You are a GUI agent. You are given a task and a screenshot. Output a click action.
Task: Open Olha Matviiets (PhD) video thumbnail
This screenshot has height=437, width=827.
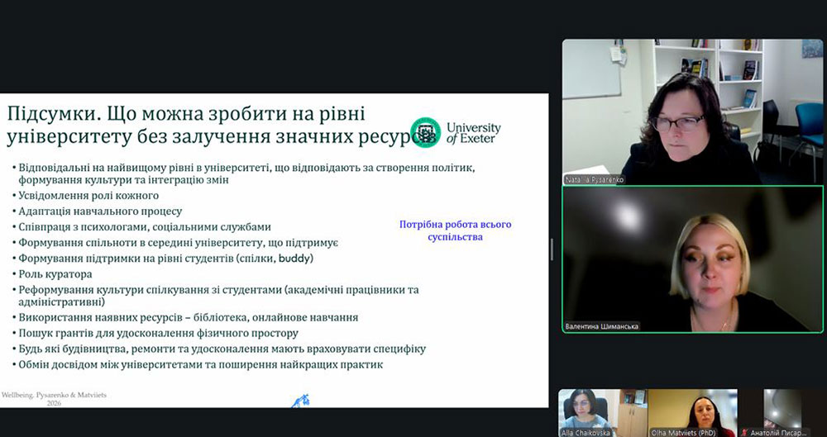(692, 409)
